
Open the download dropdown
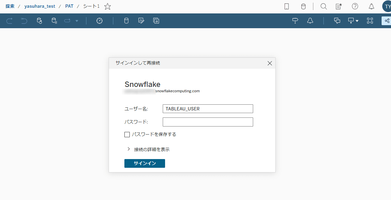[353, 21]
